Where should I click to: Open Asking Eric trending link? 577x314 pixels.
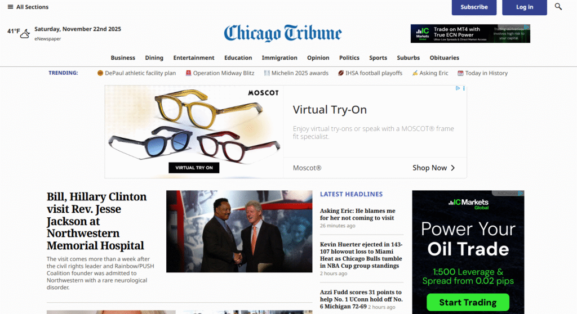(434, 73)
